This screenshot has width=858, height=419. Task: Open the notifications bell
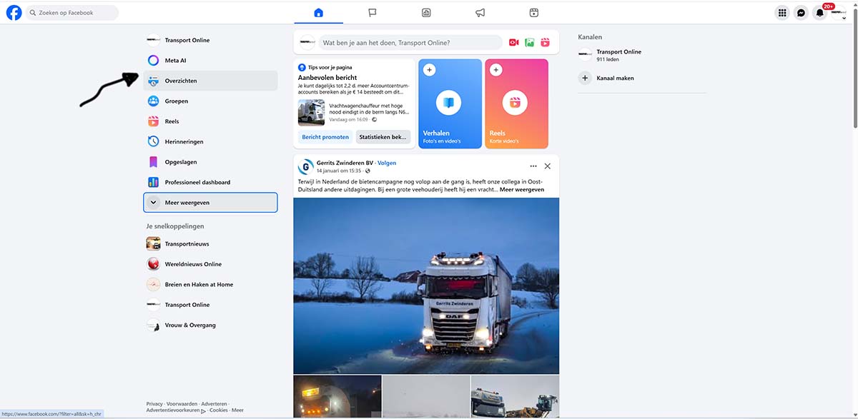(819, 13)
